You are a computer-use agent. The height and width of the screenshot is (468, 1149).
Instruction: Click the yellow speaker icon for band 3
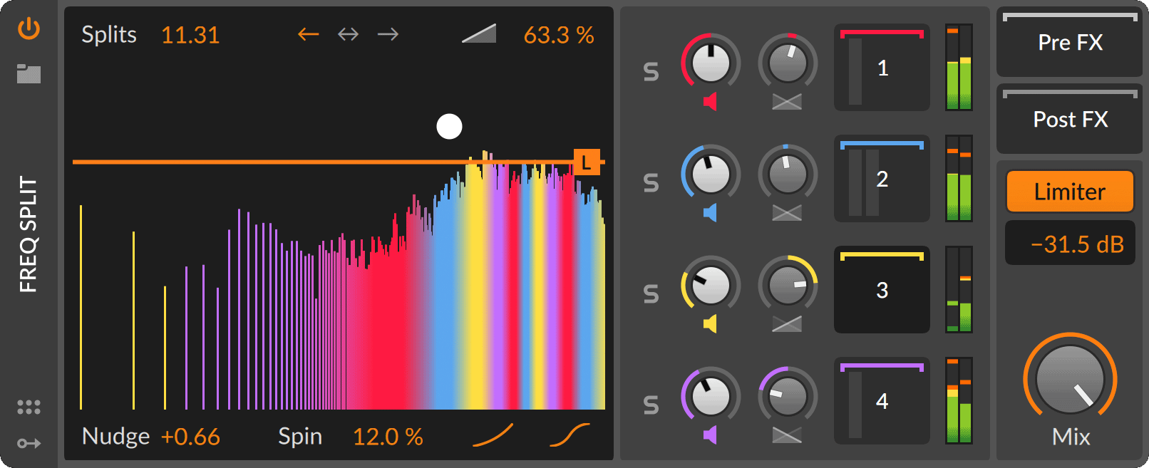(709, 324)
